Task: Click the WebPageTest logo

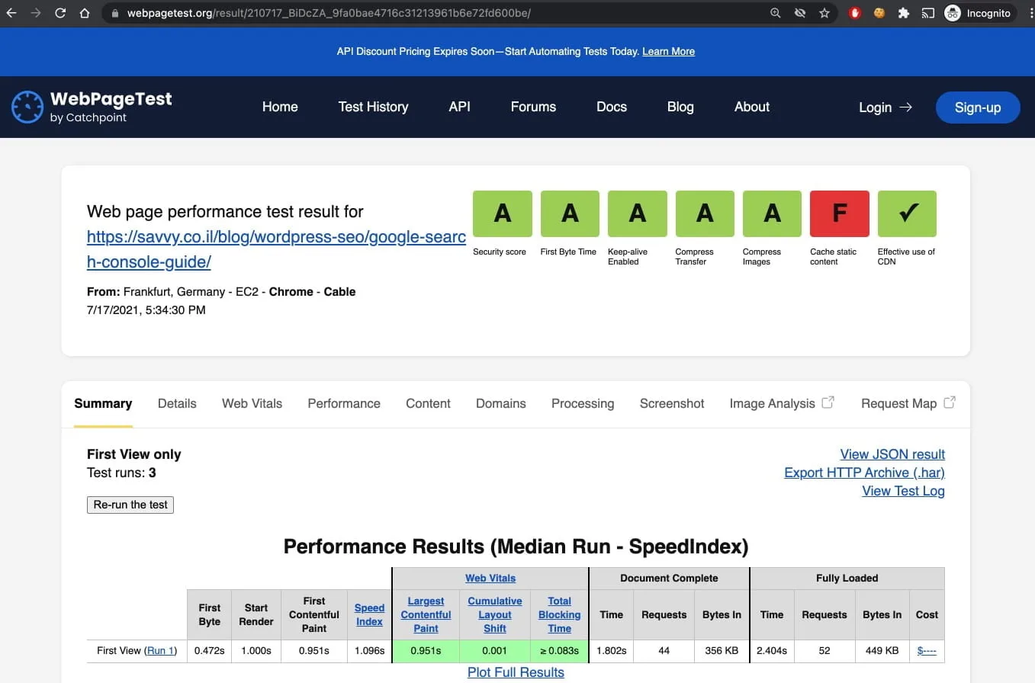Action: click(92, 107)
